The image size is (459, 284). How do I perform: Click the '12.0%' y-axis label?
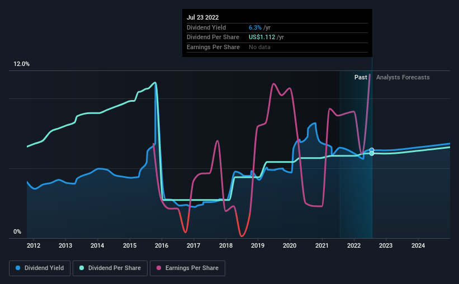[21, 64]
